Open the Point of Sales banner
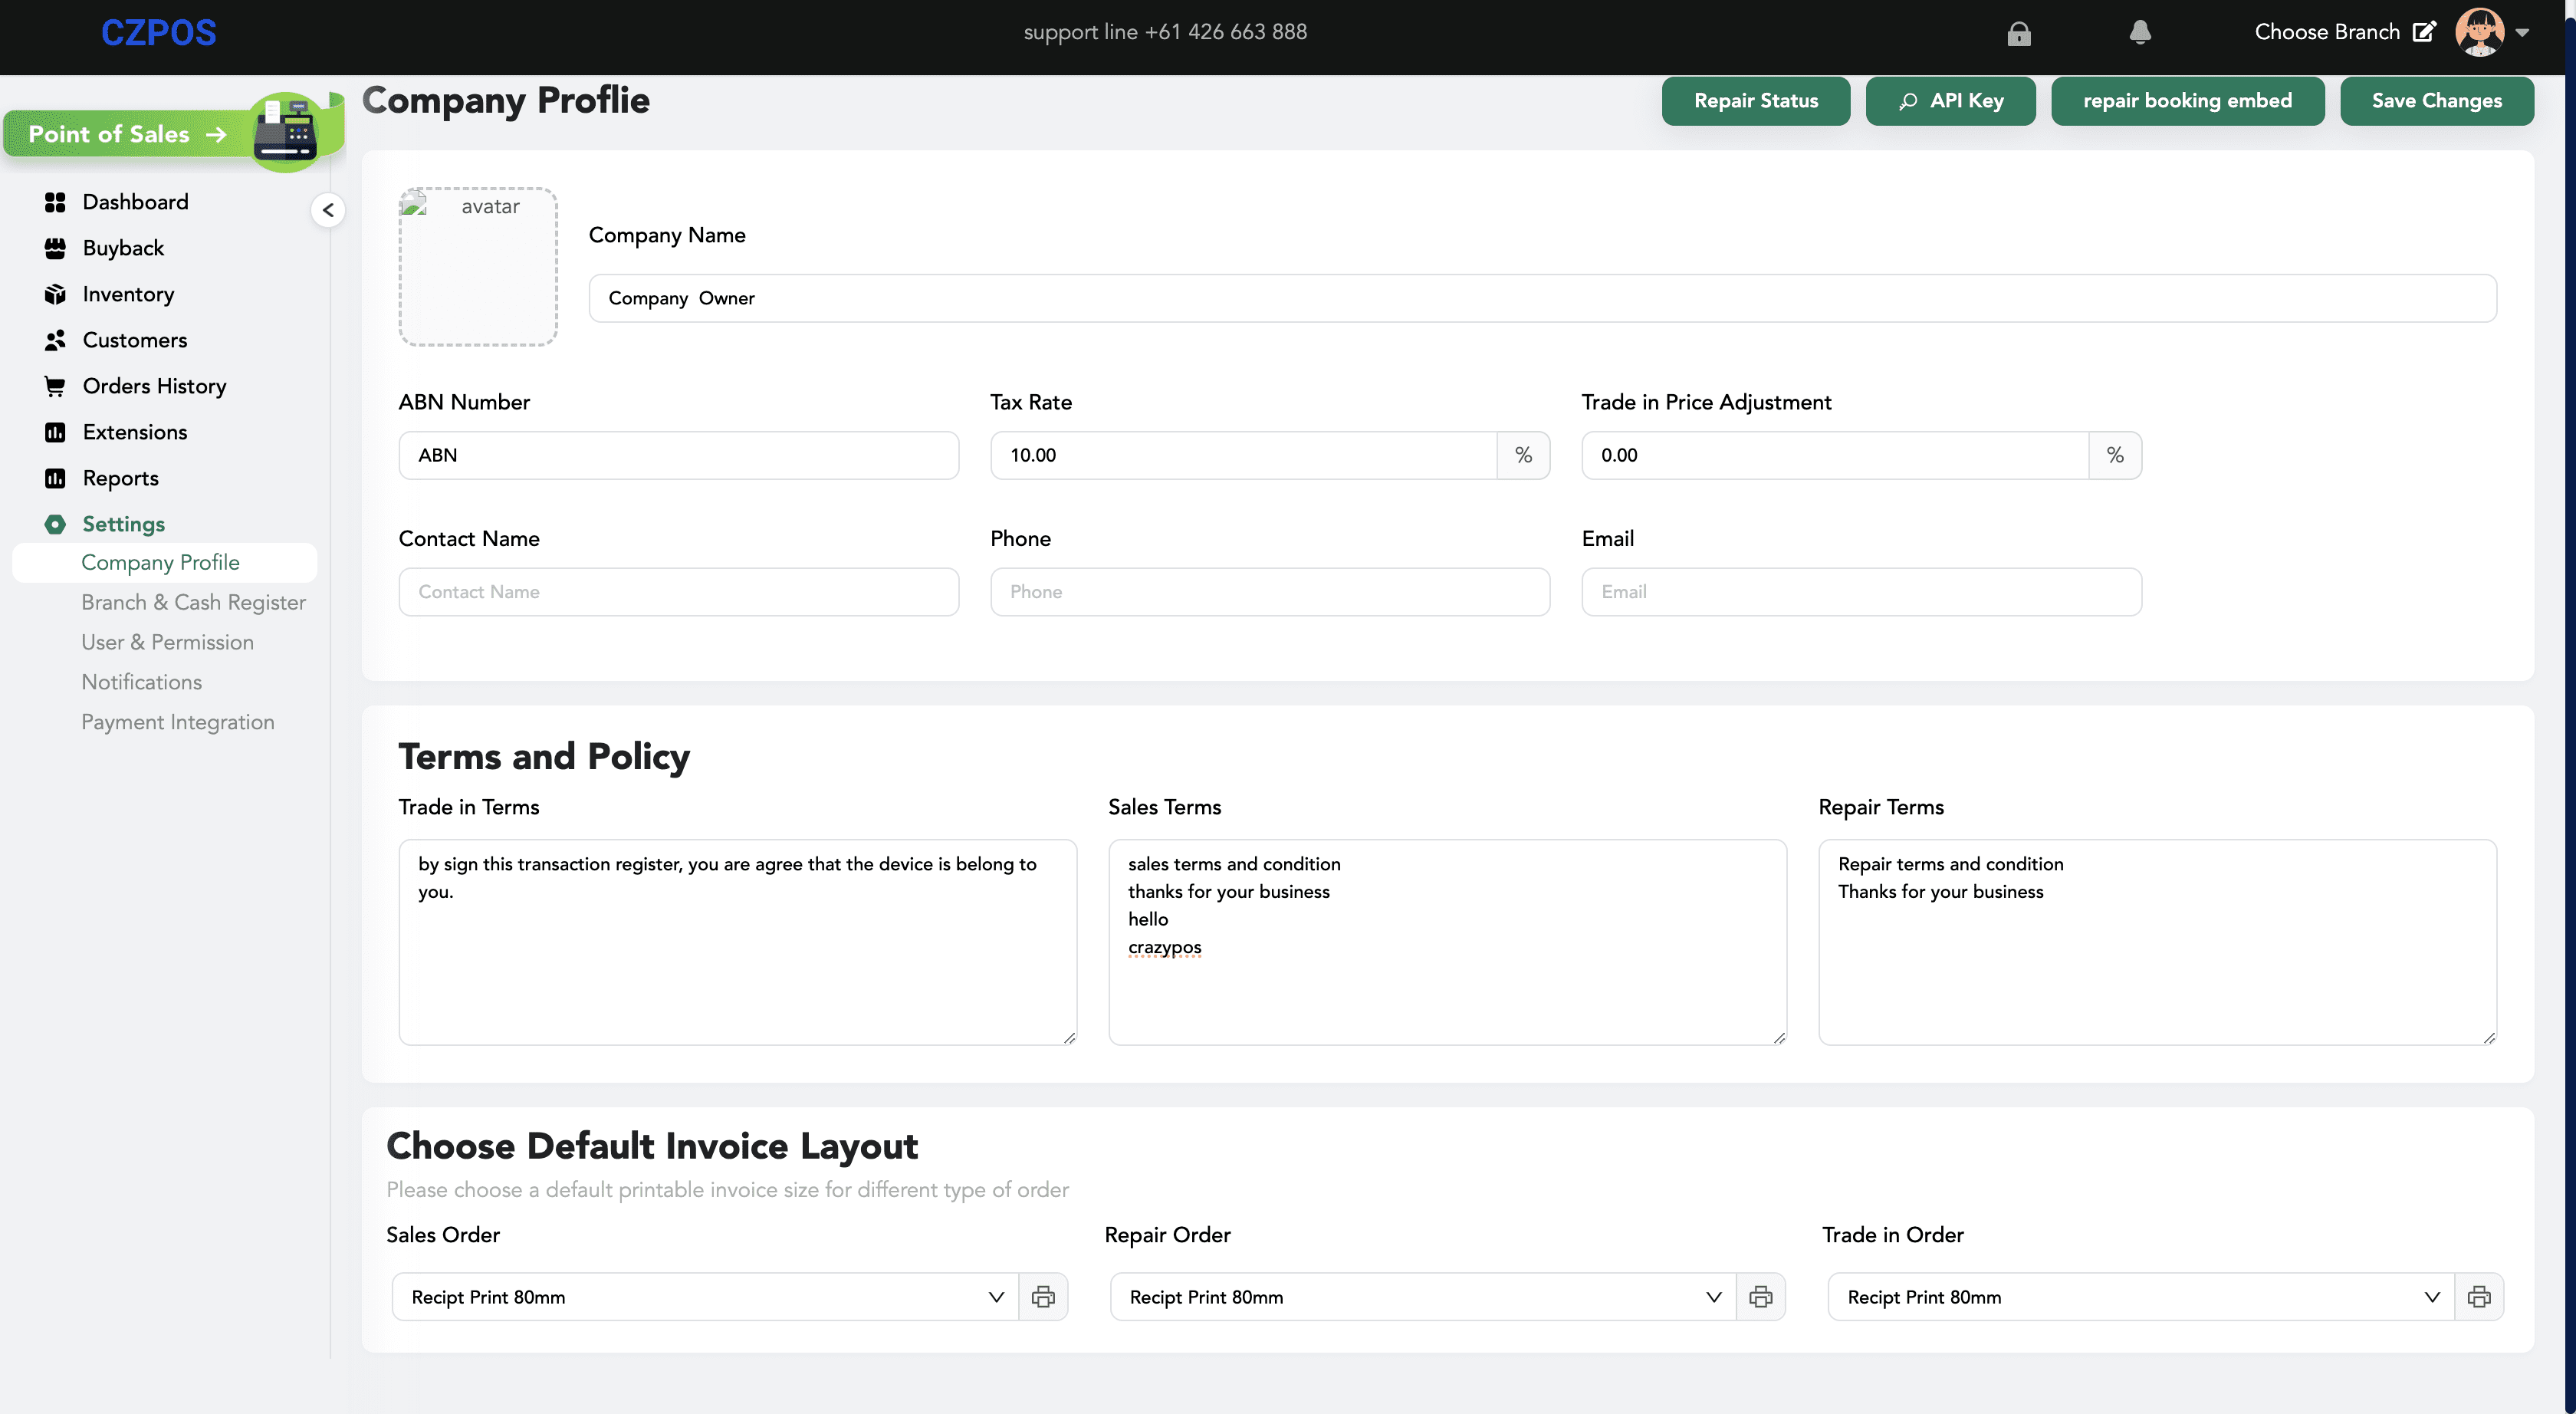 point(130,134)
